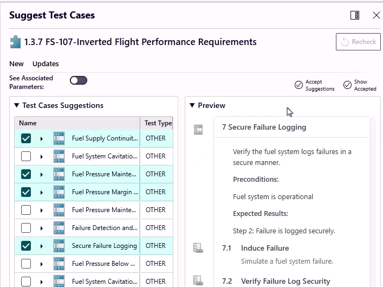Expand unchecked Fuel Pressure Mainte row arrow
This screenshot has height=287, width=383.
click(42, 210)
